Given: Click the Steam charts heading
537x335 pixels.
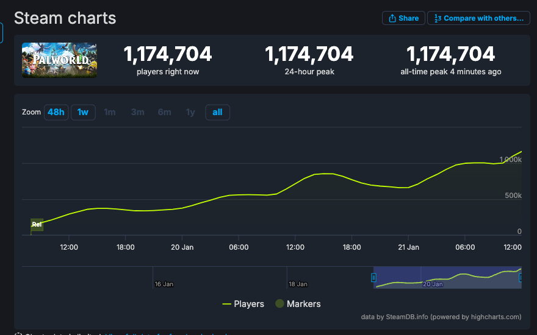Looking at the screenshot, I should coord(65,18).
